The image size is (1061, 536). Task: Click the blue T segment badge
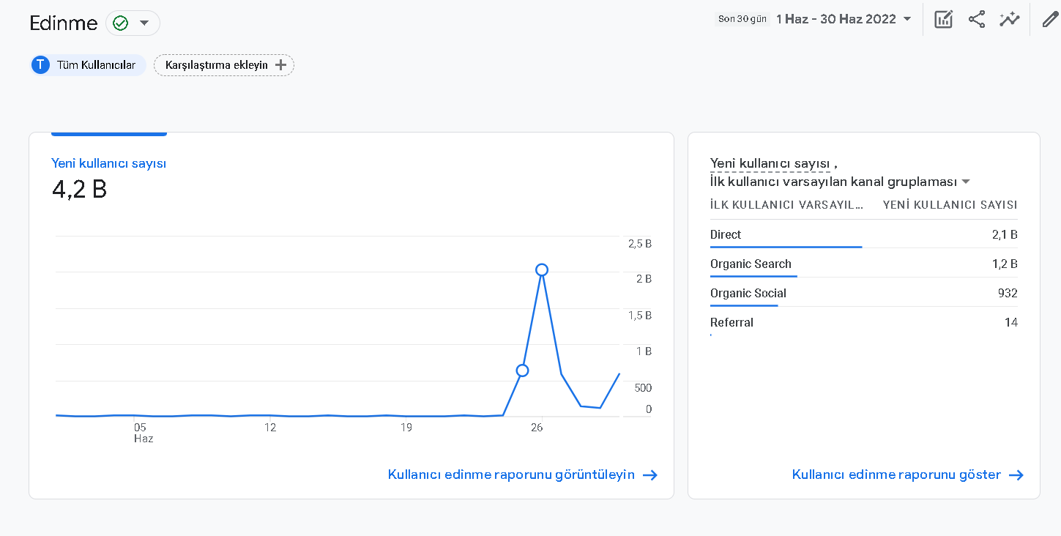click(x=40, y=65)
